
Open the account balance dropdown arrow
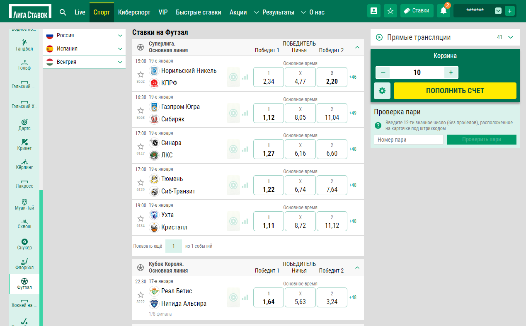tap(498, 11)
